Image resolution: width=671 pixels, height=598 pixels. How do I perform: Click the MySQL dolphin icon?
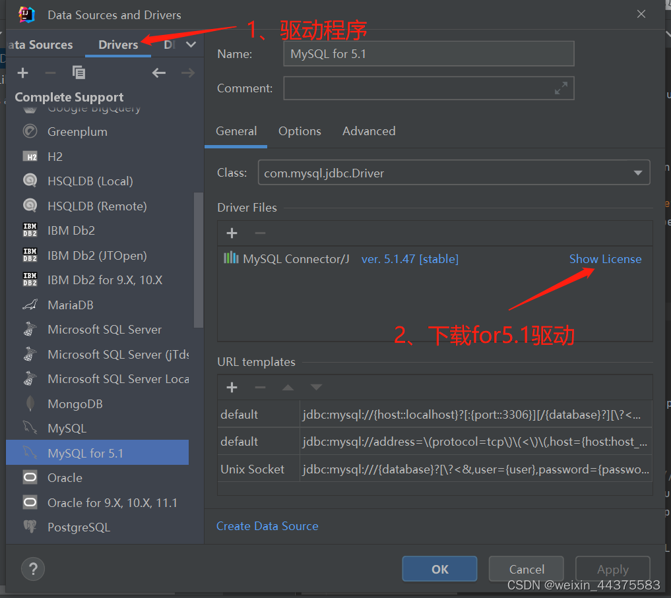[x=30, y=428]
